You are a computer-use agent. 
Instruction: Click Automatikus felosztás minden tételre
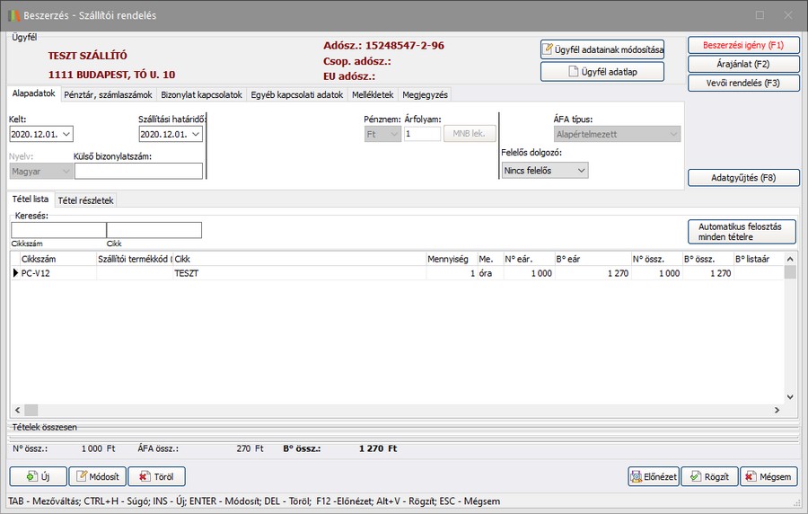[x=742, y=232]
